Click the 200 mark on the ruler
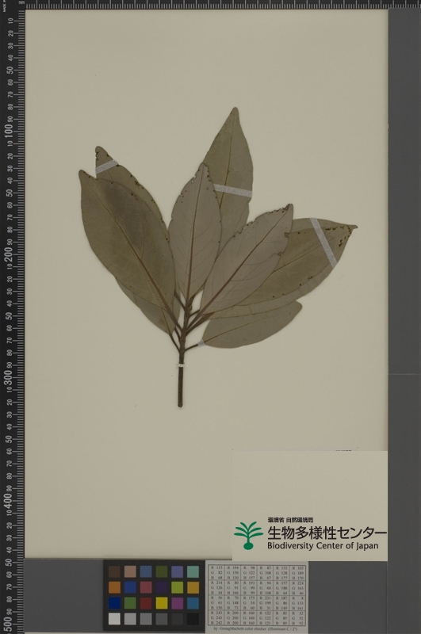This screenshot has width=421, height=634. (8, 252)
